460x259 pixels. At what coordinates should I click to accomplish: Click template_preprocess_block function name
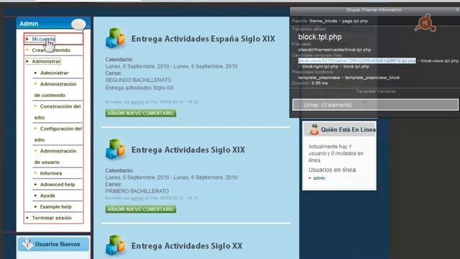coord(372,78)
